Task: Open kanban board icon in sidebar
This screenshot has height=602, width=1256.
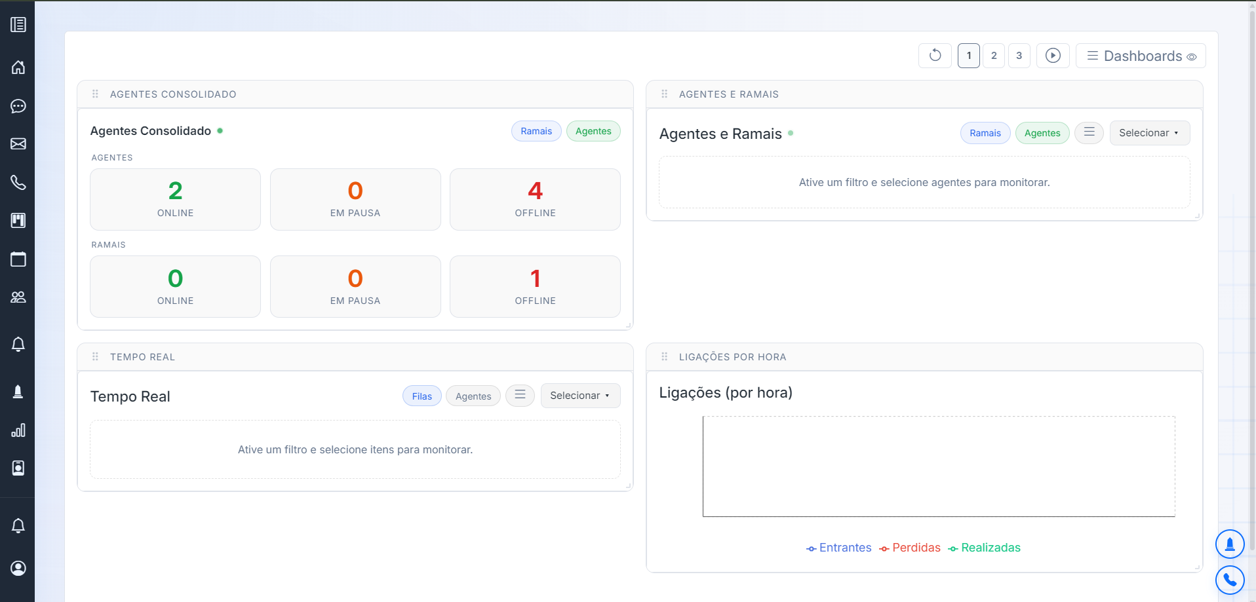Action: 18,220
